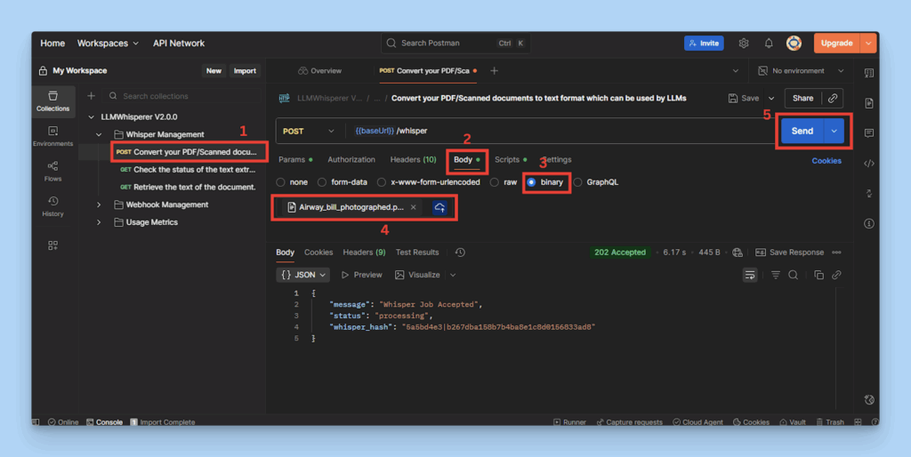Expand the Webhook Management folder
The height and width of the screenshot is (457, 911).
pyautogui.click(x=100, y=204)
